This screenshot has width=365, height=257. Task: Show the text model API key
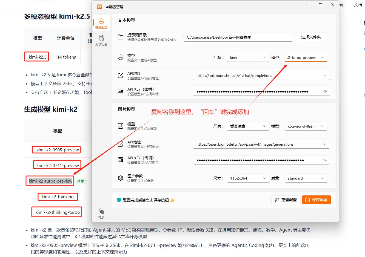coord(325,92)
